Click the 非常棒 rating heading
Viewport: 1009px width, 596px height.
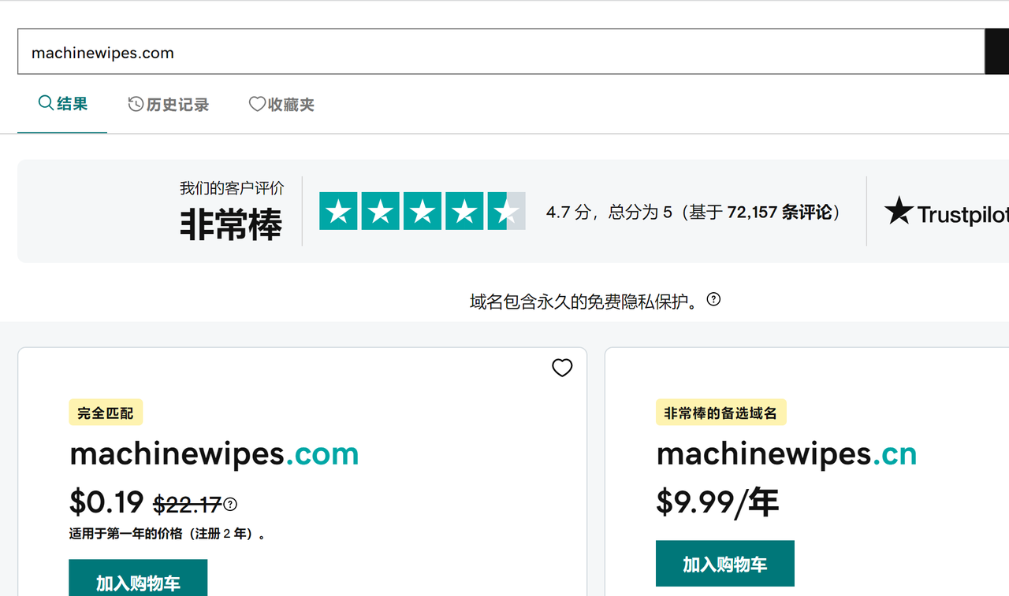[x=230, y=224]
